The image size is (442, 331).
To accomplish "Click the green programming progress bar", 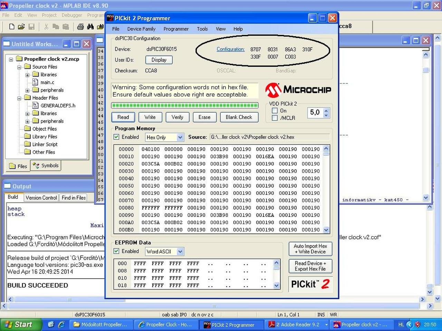I will pos(185,105).
